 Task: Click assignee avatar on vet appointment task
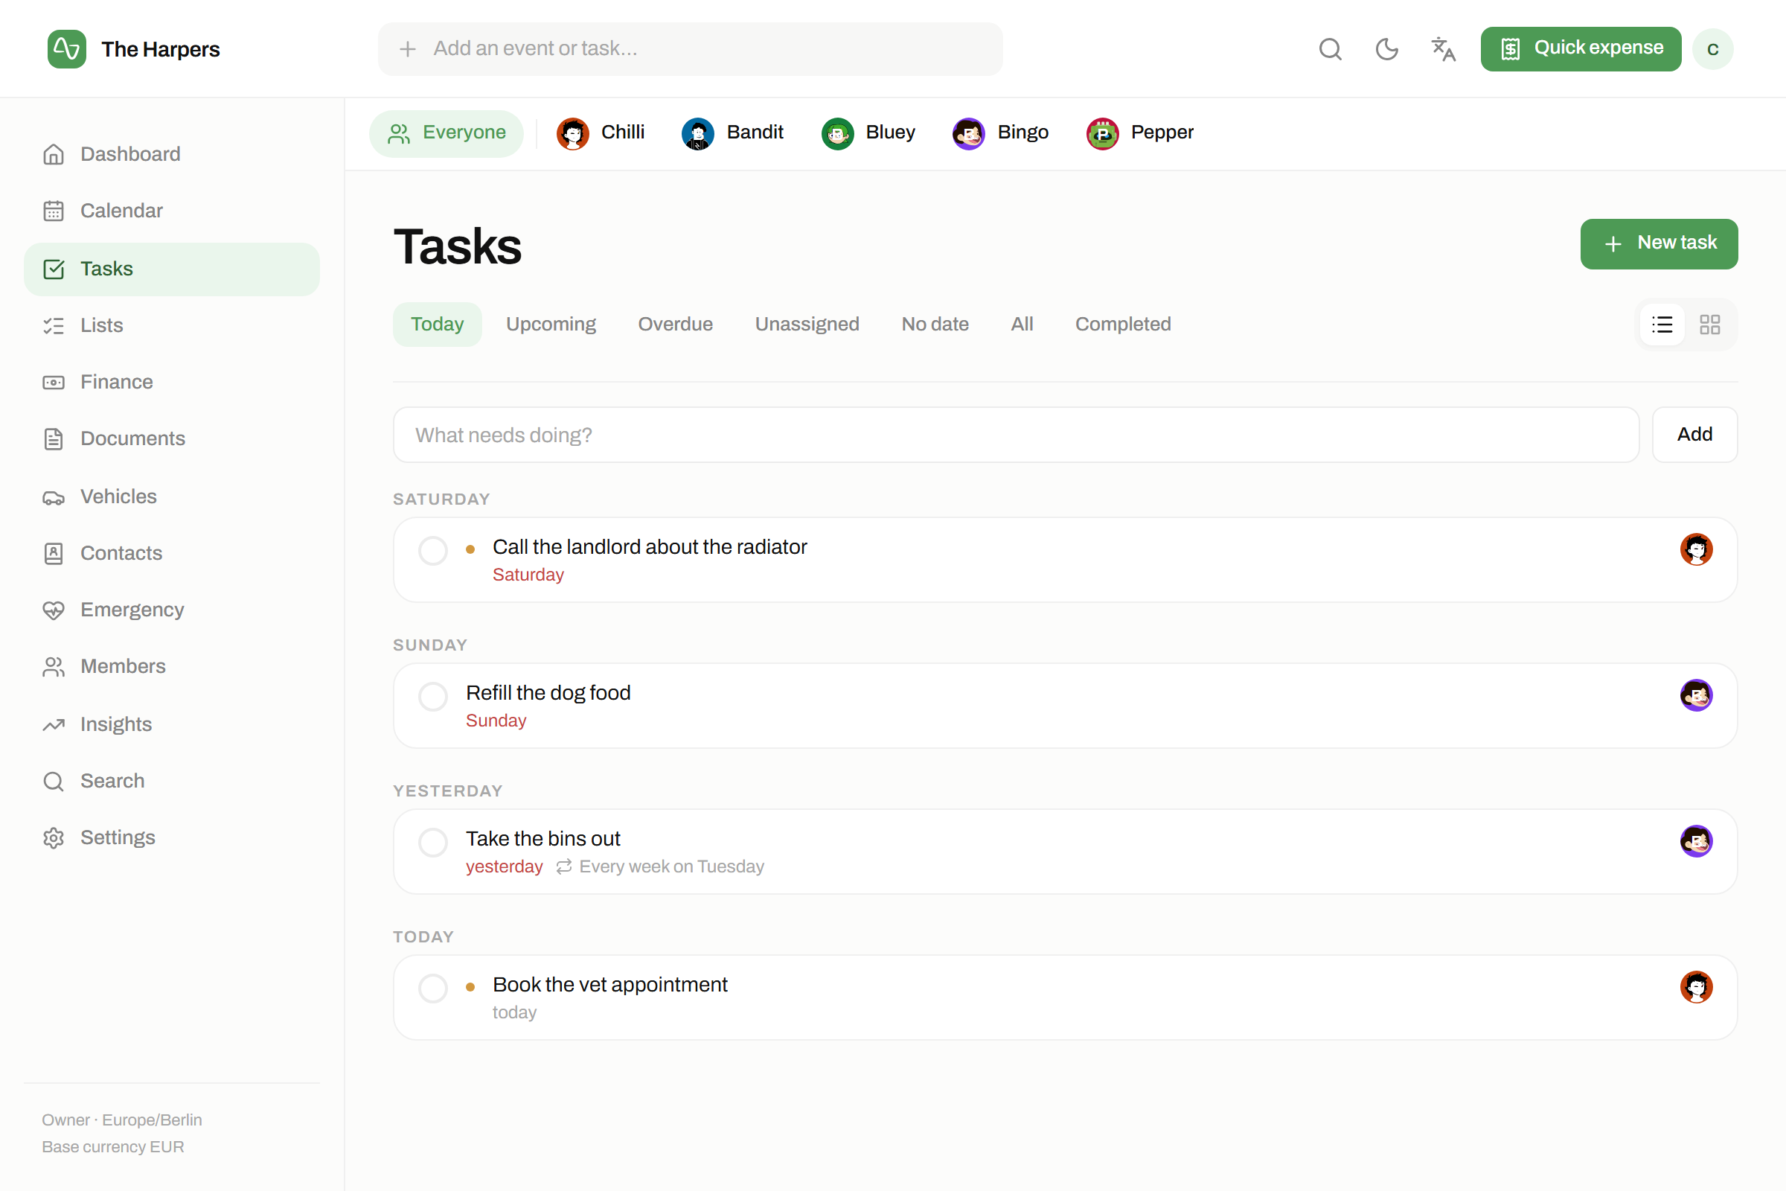tap(1696, 987)
